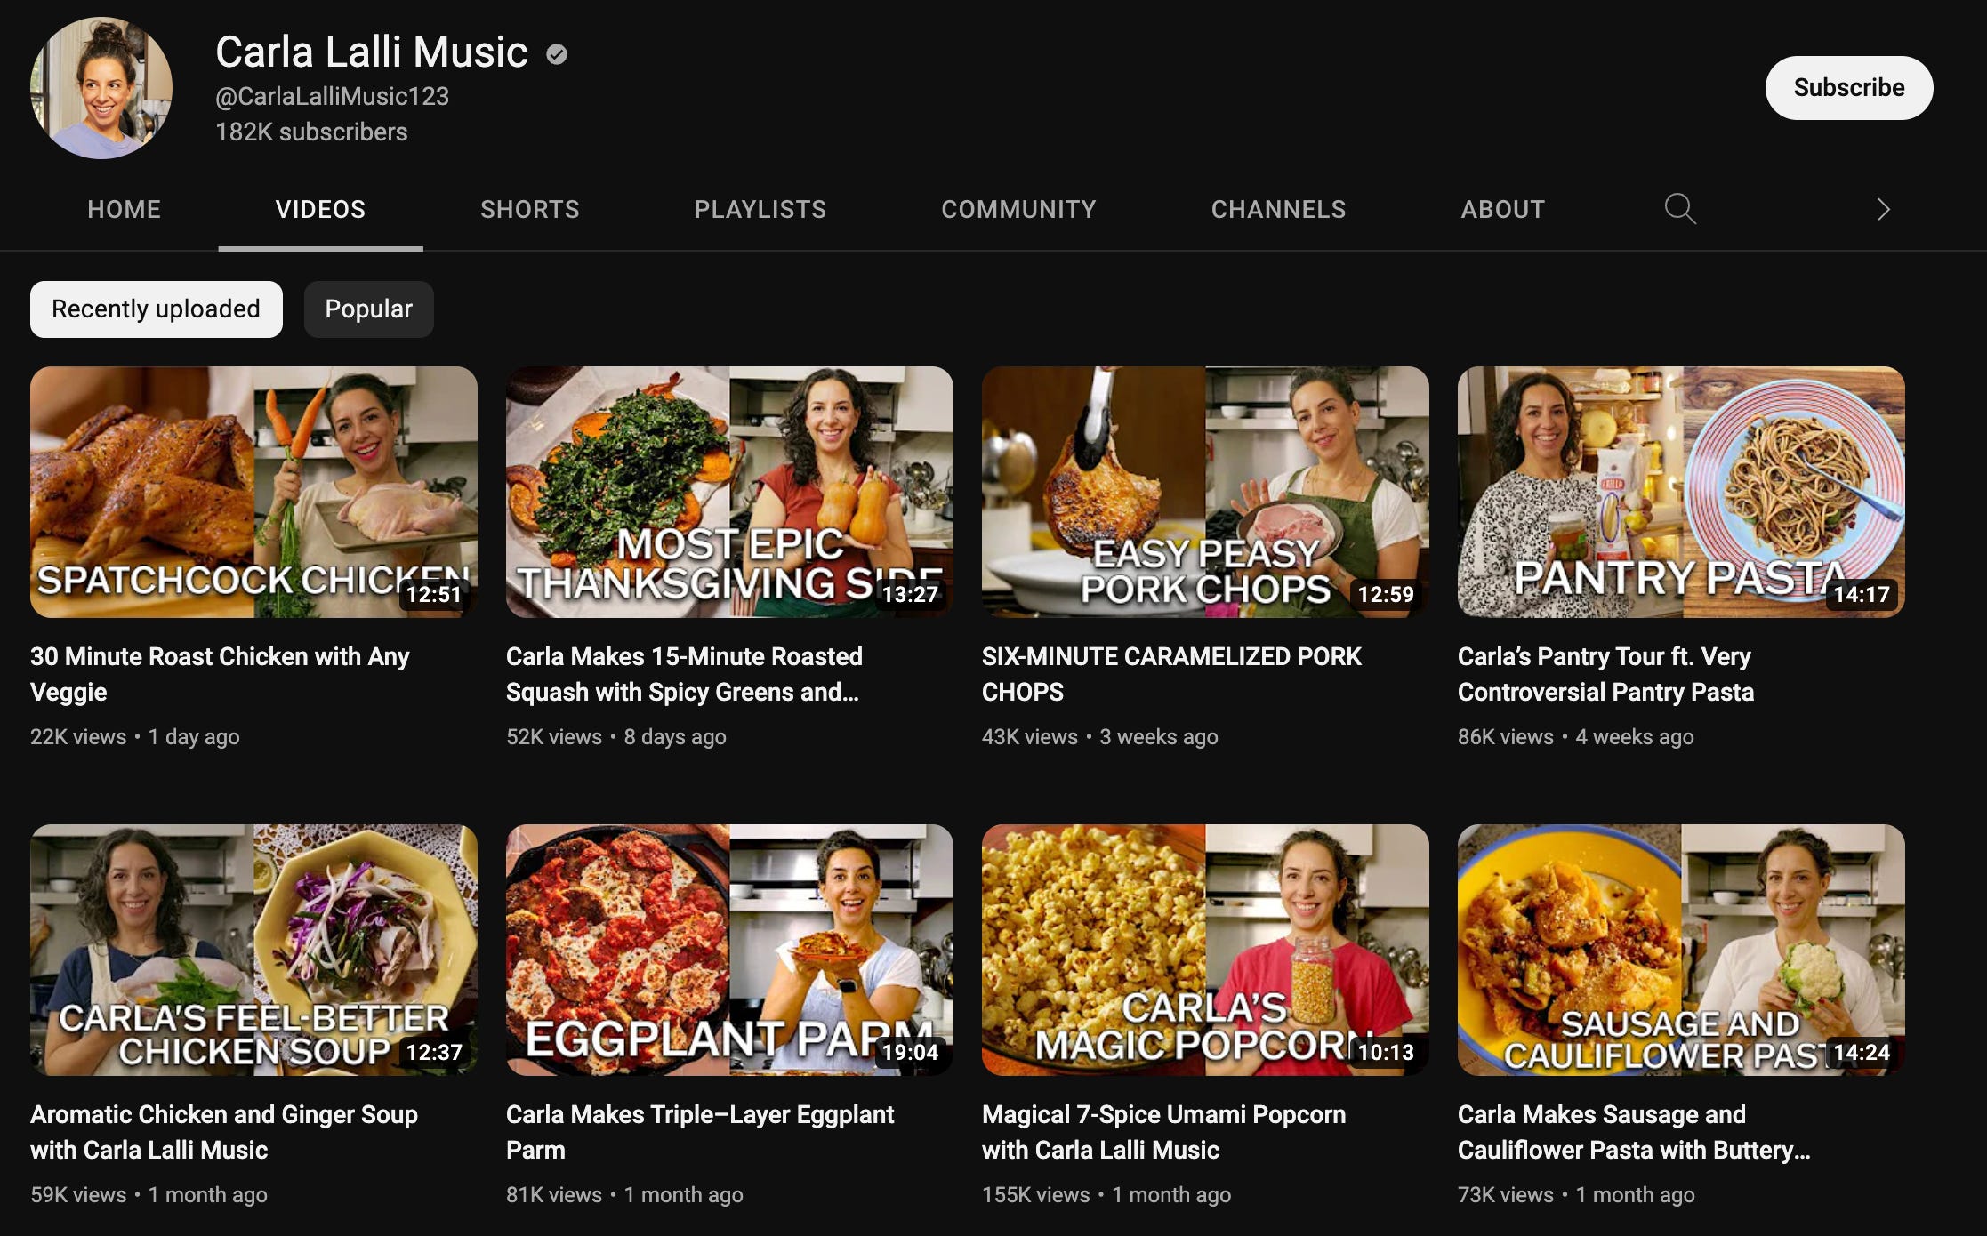The height and width of the screenshot is (1236, 1987).
Task: Select the Recently uploaded filter chip
Action: (157, 309)
